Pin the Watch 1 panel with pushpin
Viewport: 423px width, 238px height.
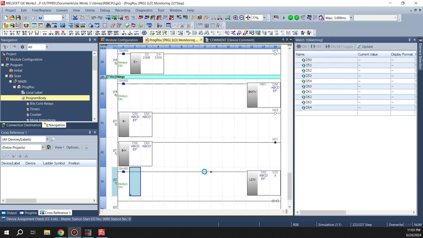(409, 40)
